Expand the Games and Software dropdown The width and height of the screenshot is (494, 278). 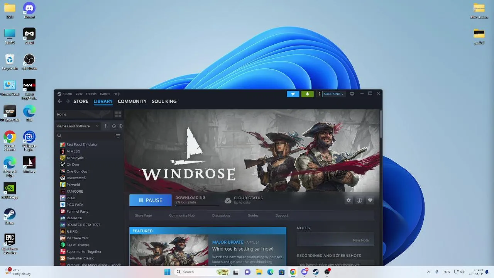[x=78, y=126]
